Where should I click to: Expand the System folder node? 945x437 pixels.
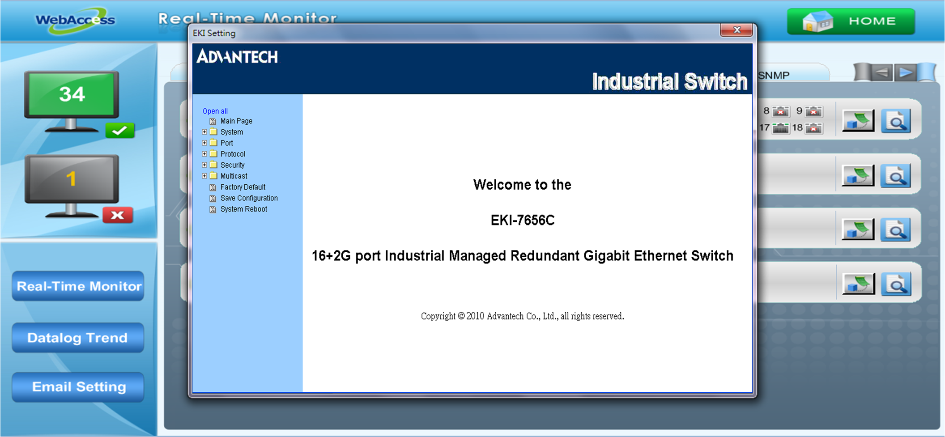click(204, 132)
